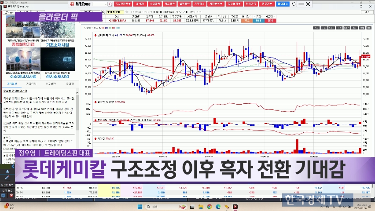
Task: Toggle the leftmost chart period button above the chart
Action: pos(316,28)
